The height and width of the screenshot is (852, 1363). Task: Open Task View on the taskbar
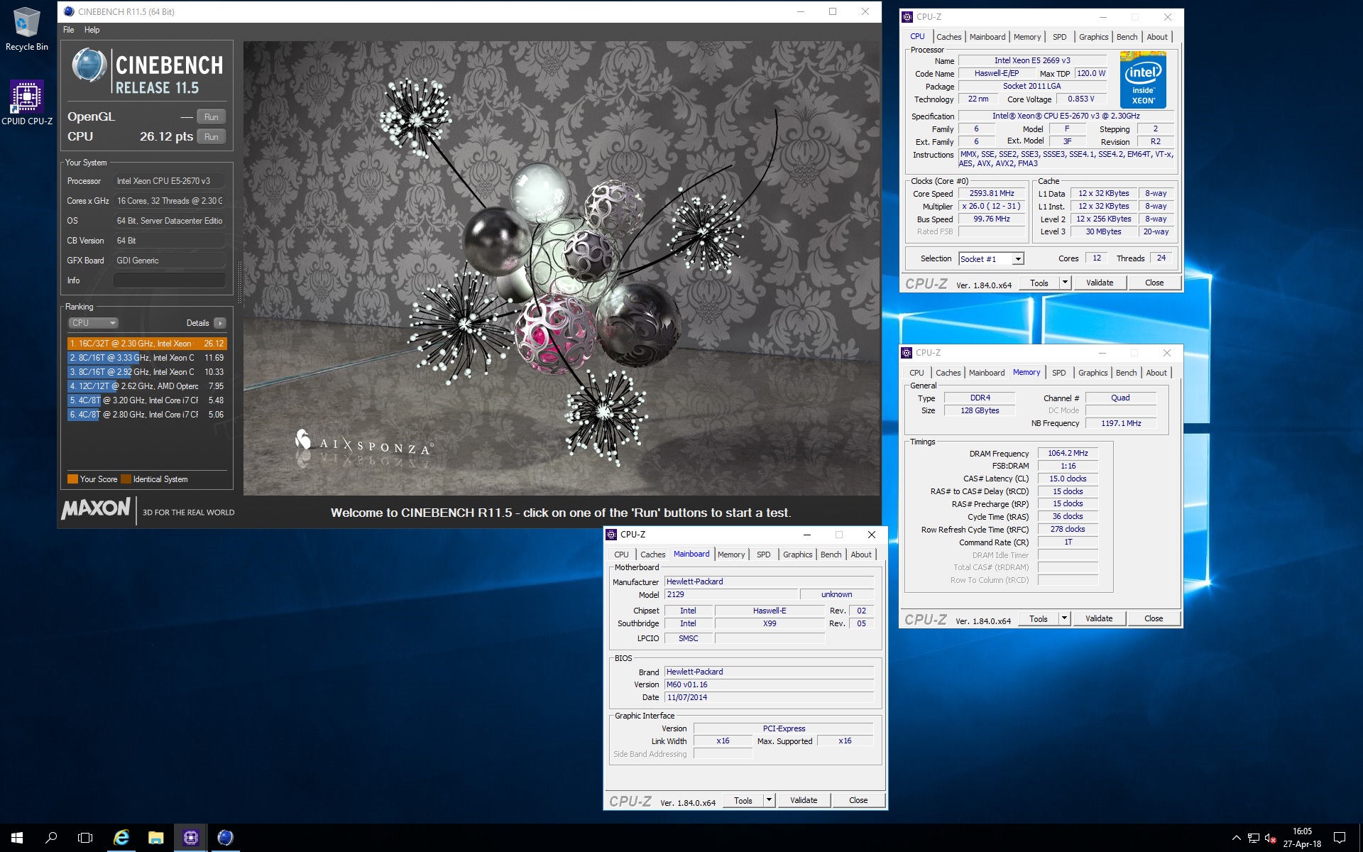pyautogui.click(x=85, y=838)
